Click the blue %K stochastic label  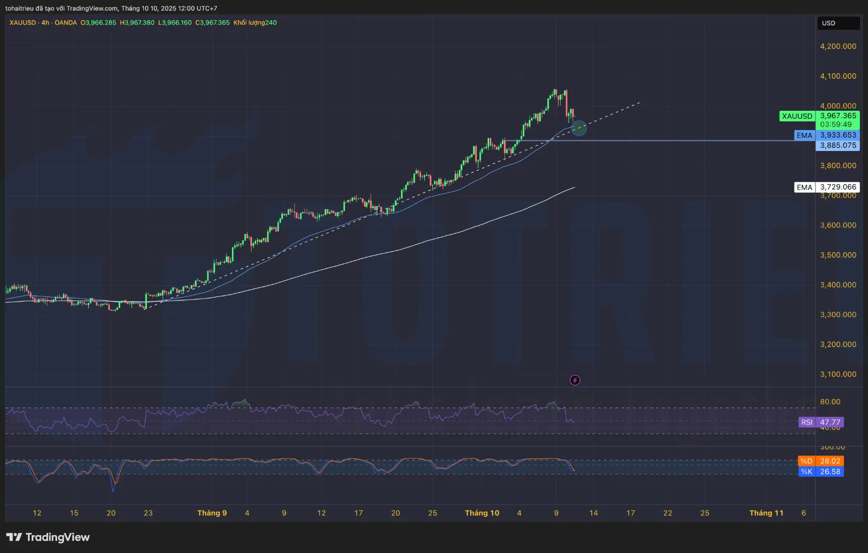(821, 472)
